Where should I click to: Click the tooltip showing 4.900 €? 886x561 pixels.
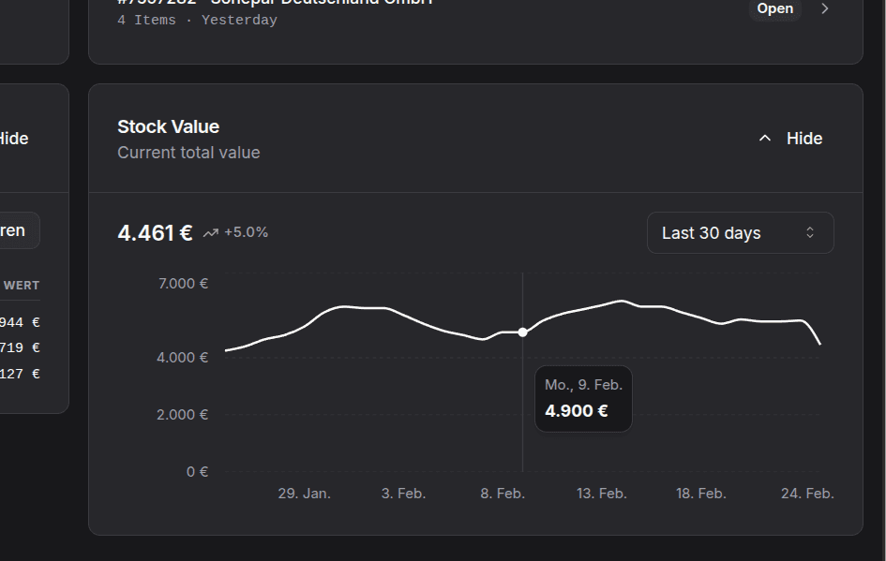tap(583, 398)
